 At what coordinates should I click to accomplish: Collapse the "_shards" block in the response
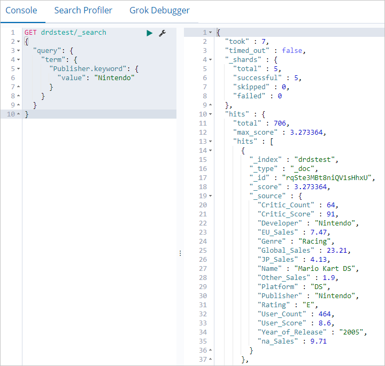tap(211, 60)
